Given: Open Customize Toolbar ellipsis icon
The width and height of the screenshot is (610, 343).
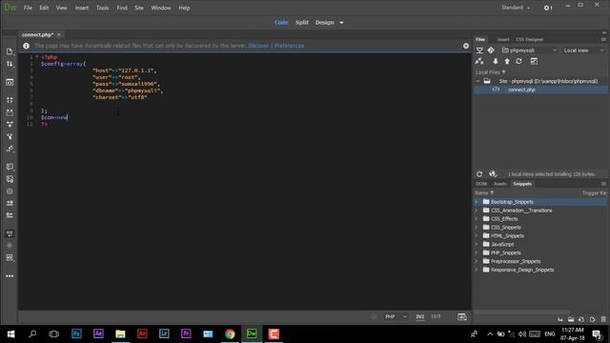Looking at the screenshot, I should [x=10, y=276].
